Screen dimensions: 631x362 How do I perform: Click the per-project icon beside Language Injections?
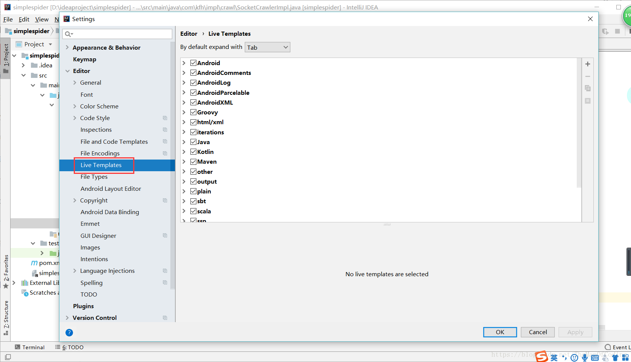[x=165, y=271]
